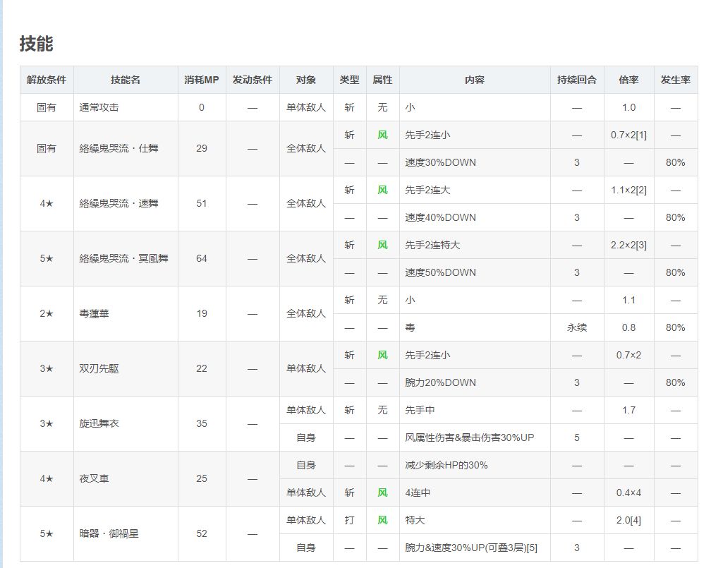Screen dimensions: 711x568
Task: Select the skill name 通常攻击
Action: coord(99,107)
